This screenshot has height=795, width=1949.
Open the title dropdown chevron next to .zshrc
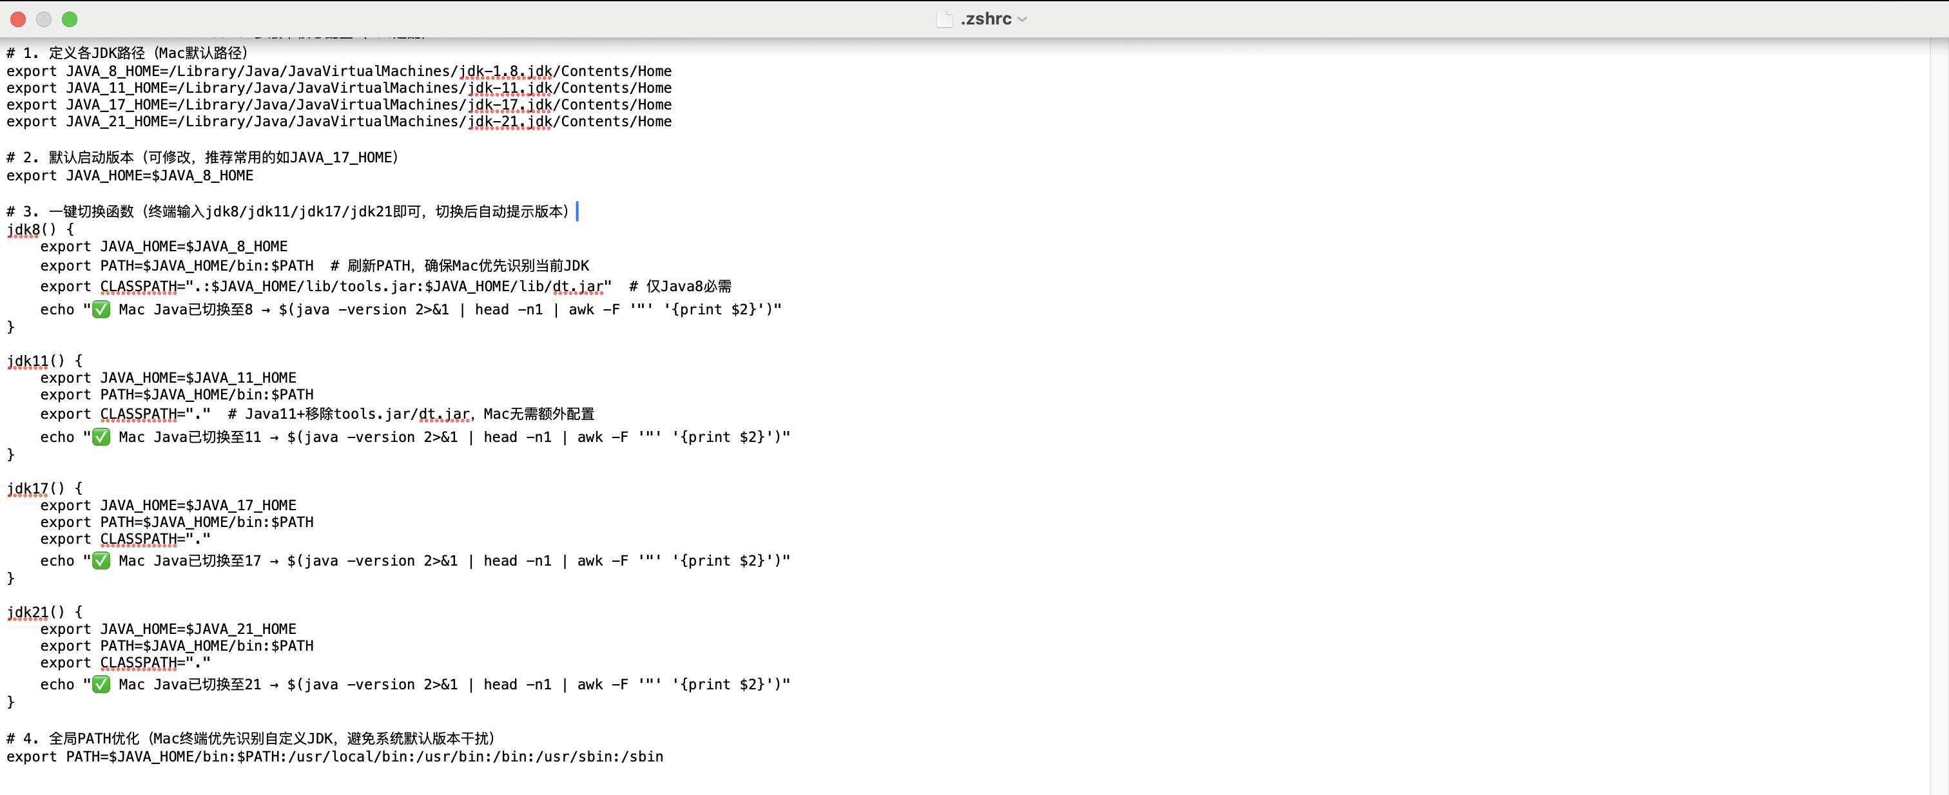click(x=1023, y=20)
